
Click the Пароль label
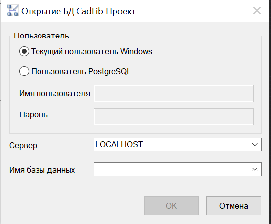click(34, 114)
